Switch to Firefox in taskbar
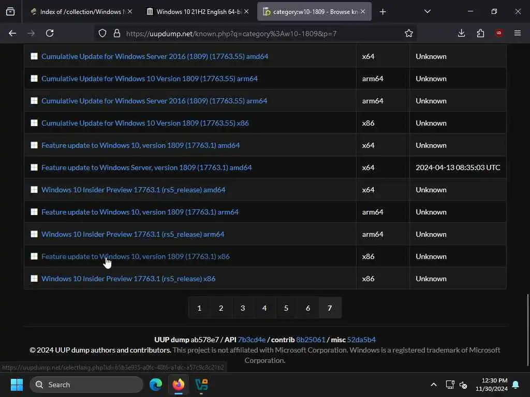The height and width of the screenshot is (397, 530). pyautogui.click(x=179, y=385)
